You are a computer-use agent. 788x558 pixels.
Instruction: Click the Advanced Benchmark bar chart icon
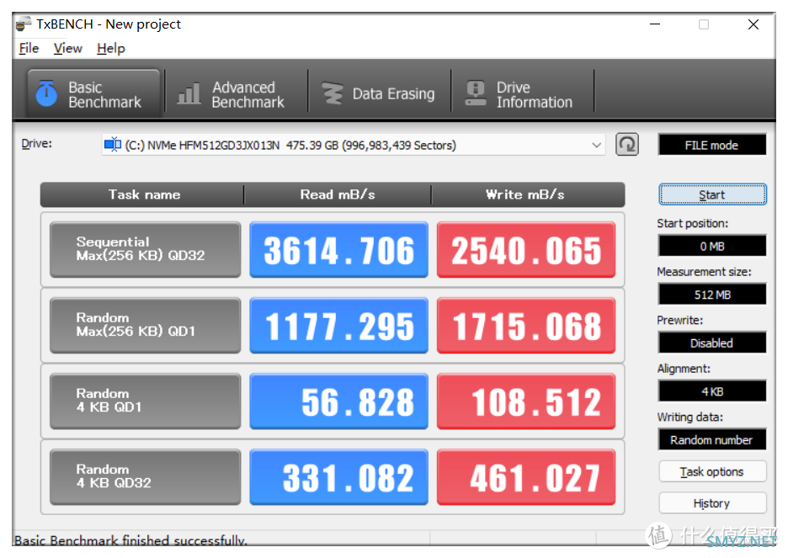point(189,93)
